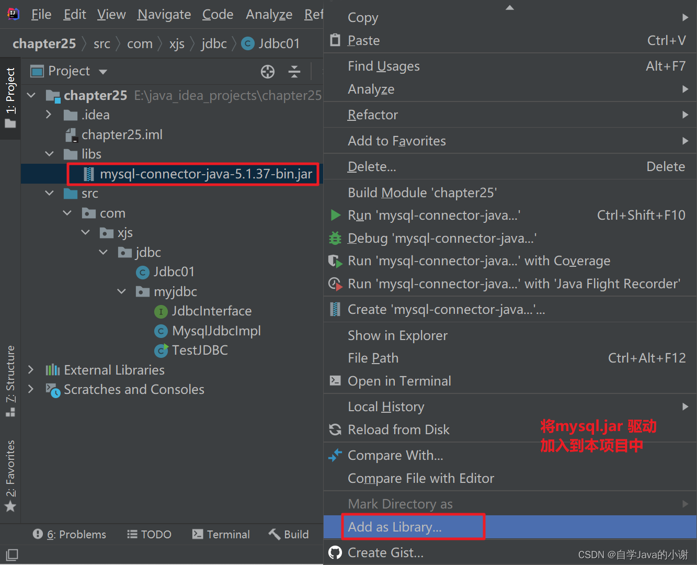The image size is (697, 565).
Task: Click the Project view window icon
Action: click(x=37, y=71)
